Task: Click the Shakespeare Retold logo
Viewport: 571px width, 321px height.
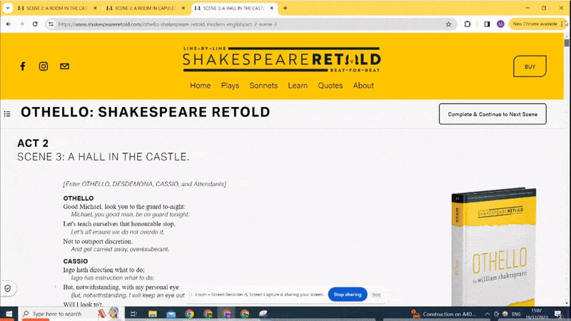Action: pos(281,59)
